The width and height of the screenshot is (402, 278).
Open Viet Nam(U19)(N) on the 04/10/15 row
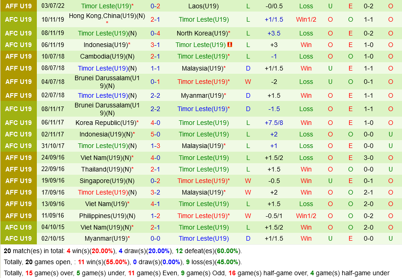[106, 227]
